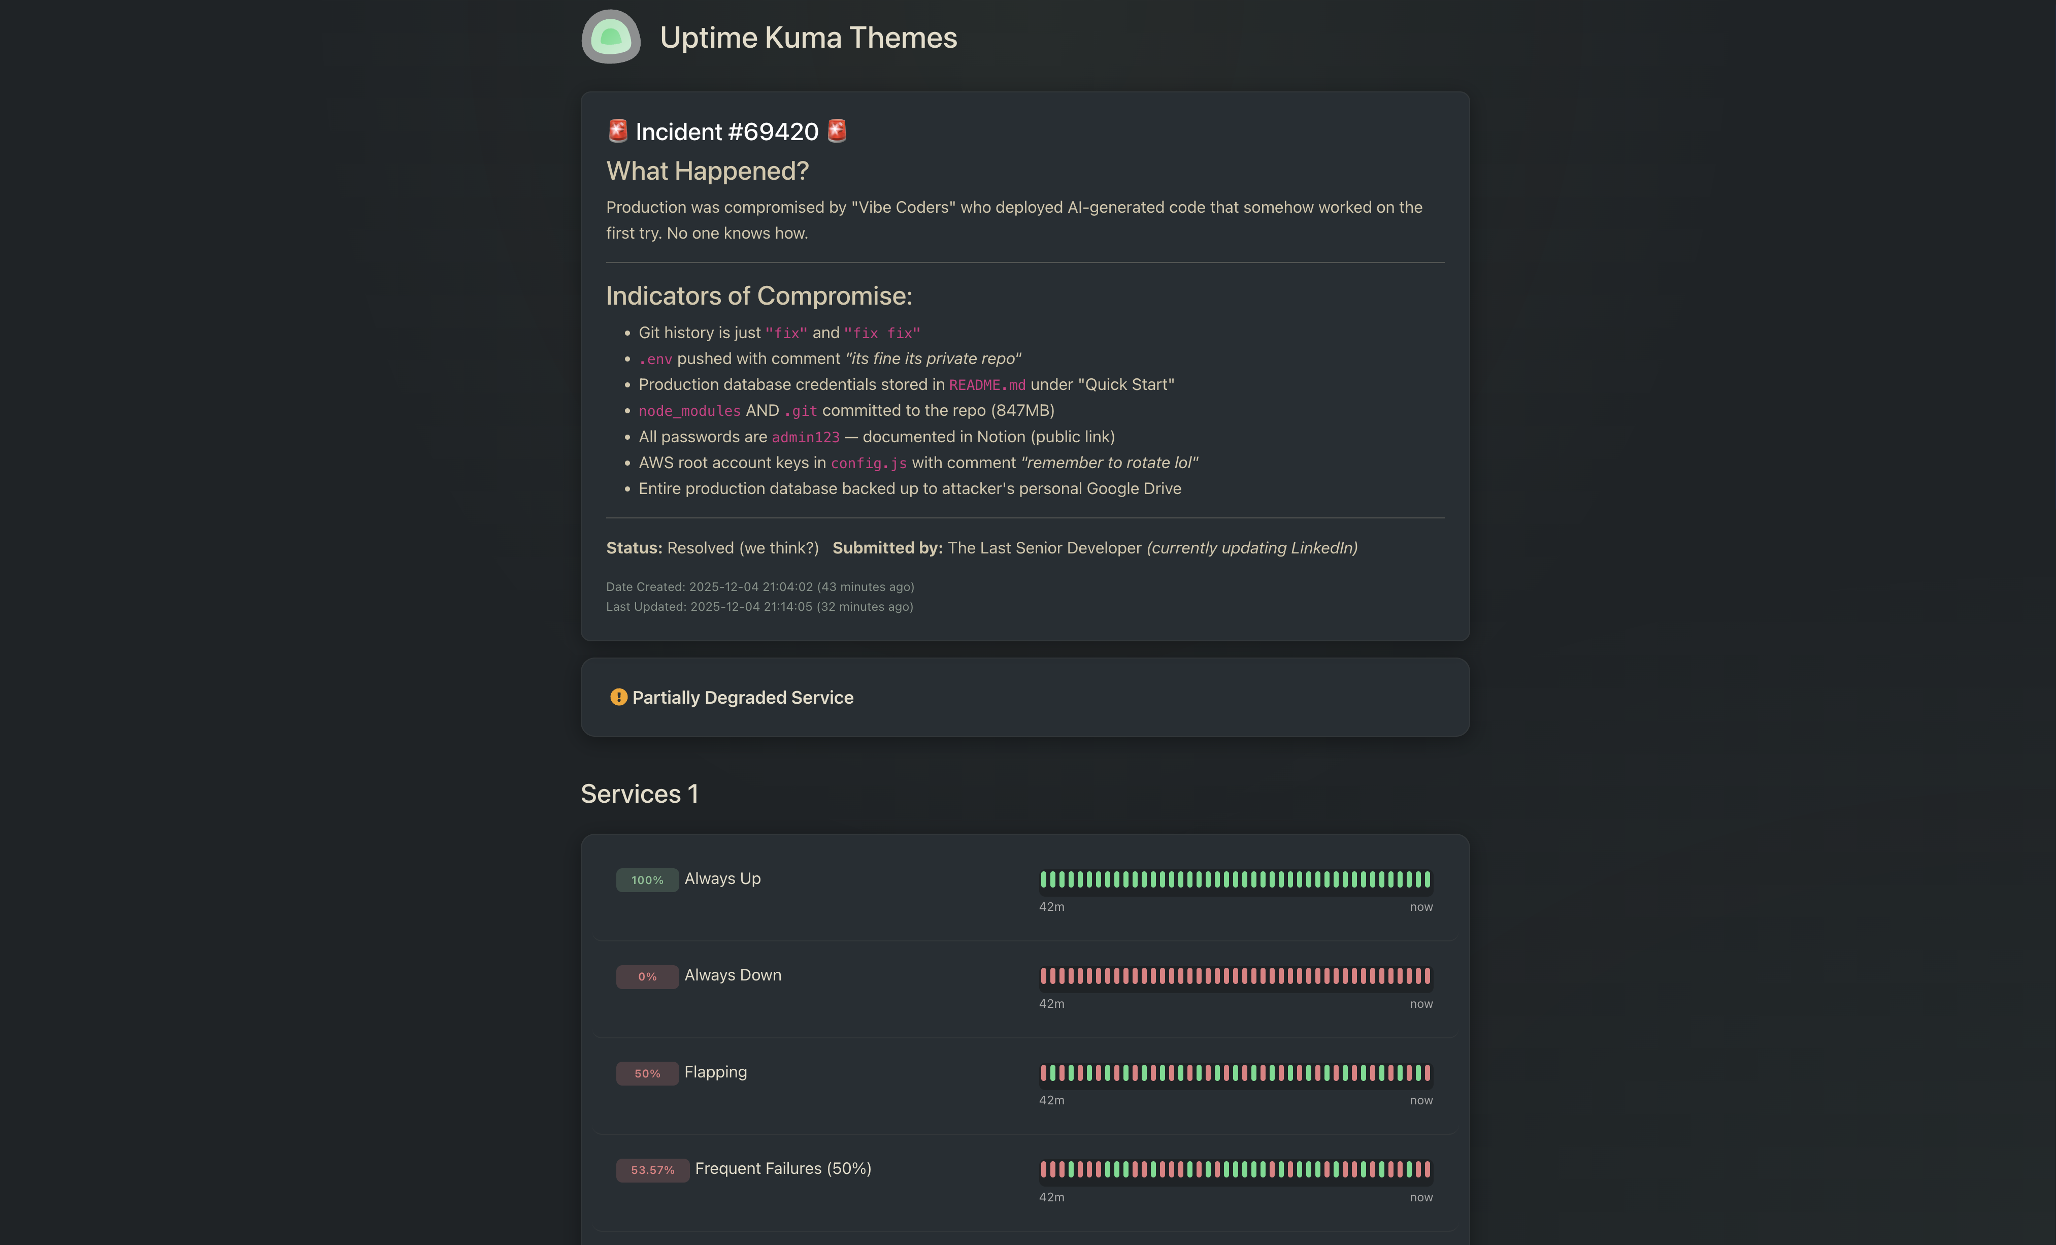Click the Uptime Kuma logo icon
This screenshot has width=2056, height=1245.
pos(611,37)
